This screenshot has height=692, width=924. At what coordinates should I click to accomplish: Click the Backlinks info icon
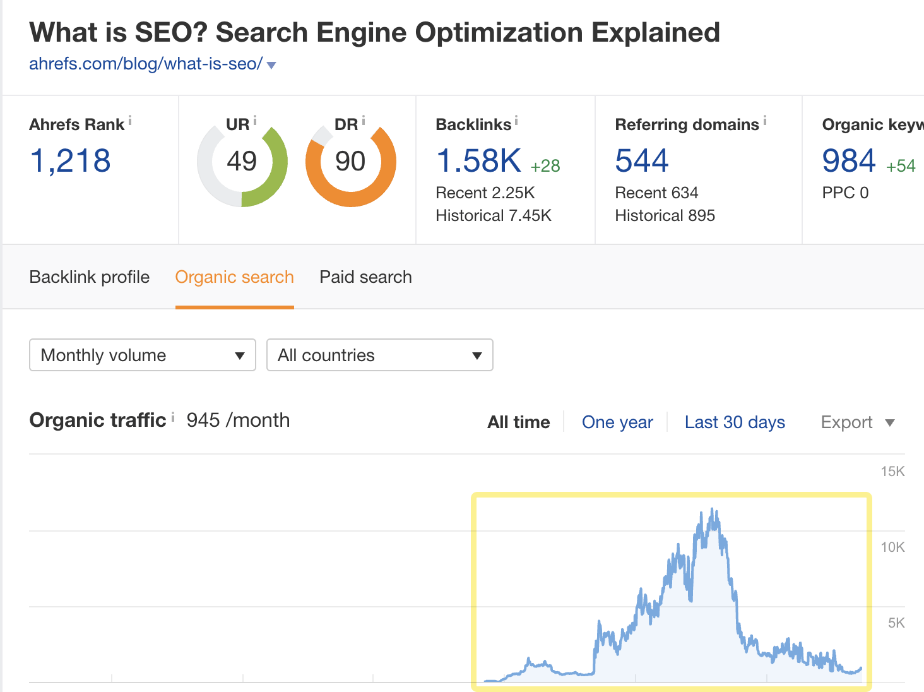click(518, 120)
